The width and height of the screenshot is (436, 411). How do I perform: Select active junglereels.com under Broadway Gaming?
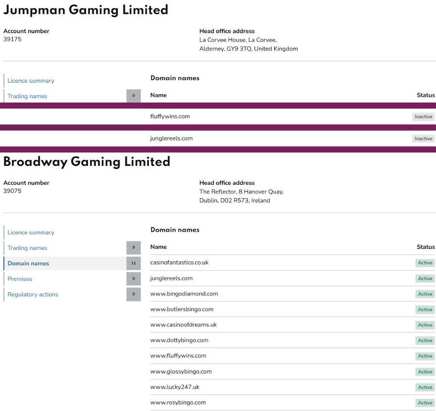click(x=293, y=278)
